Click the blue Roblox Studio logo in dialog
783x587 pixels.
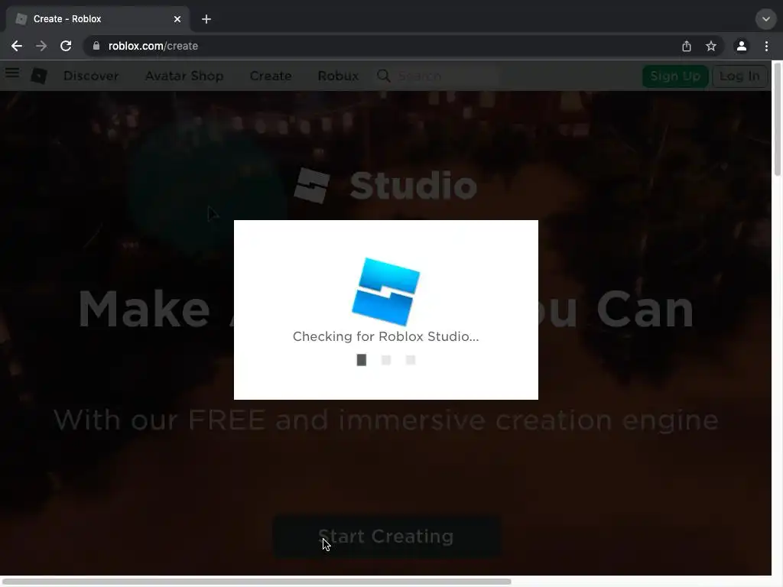pyautogui.click(x=386, y=291)
